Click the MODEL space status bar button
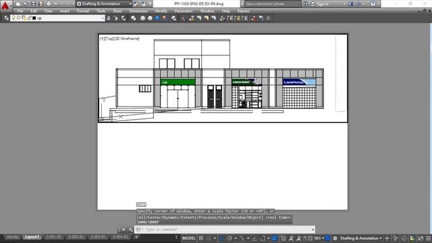The width and height of the screenshot is (432, 243). pyautogui.click(x=189, y=238)
